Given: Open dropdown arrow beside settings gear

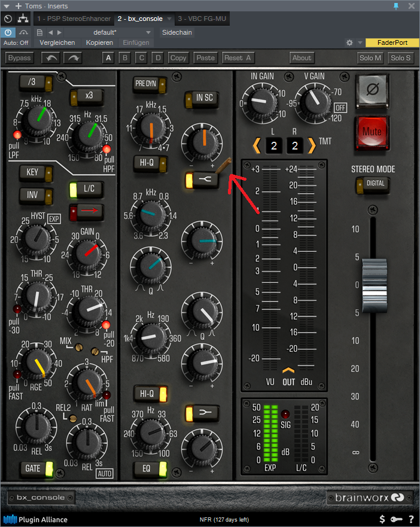Looking at the screenshot, I should pyautogui.click(x=360, y=42).
